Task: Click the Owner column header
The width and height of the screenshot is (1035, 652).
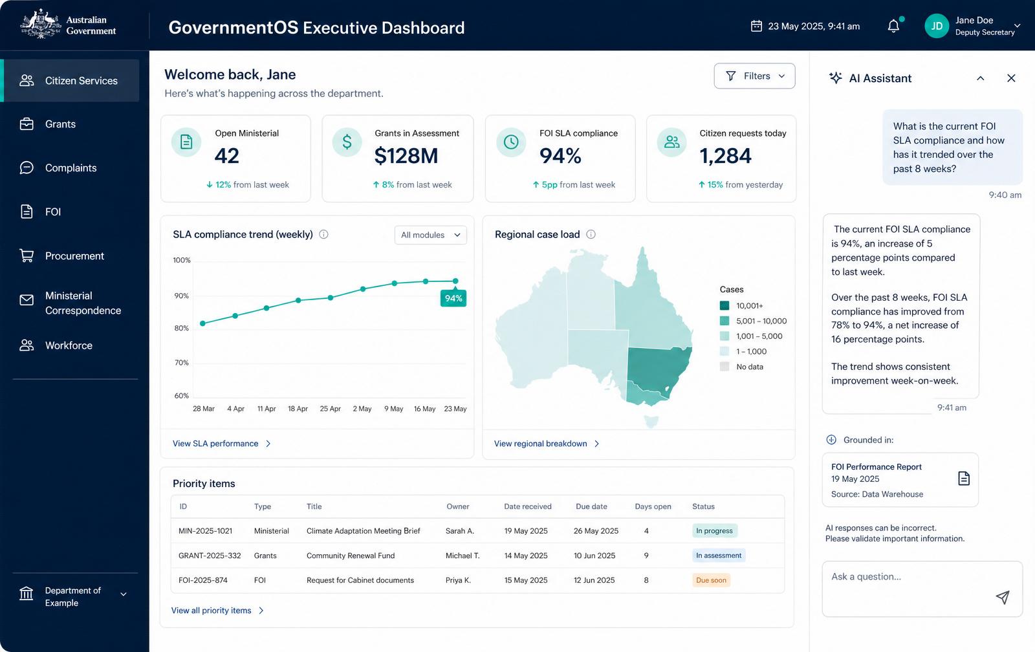Action: click(457, 506)
